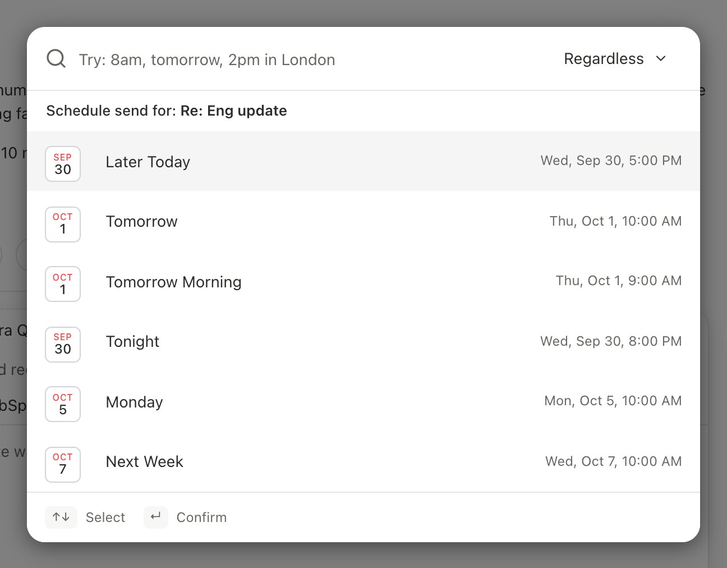The width and height of the screenshot is (727, 568).
Task: Click the Oct 5 calendar icon beside Monday
Action: pos(63,404)
